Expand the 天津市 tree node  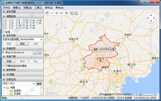[x=8, y=94]
